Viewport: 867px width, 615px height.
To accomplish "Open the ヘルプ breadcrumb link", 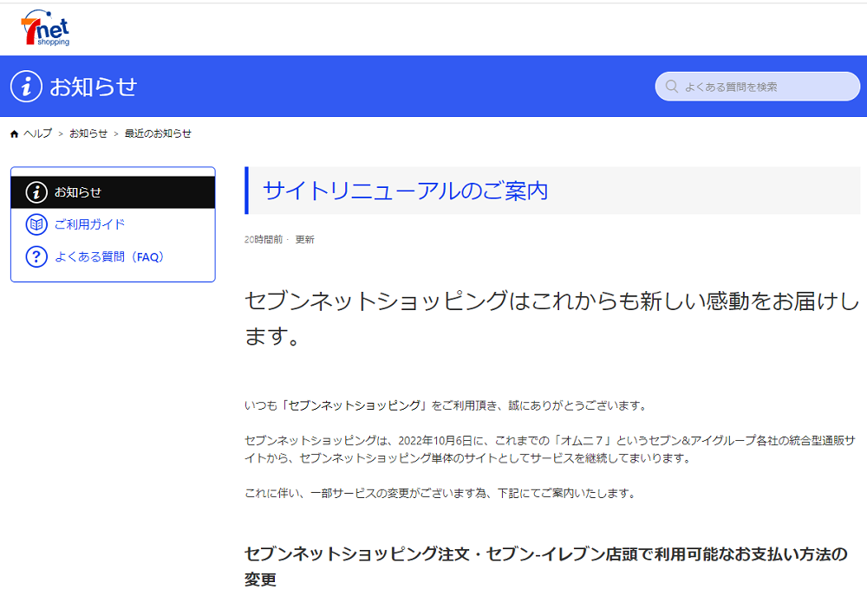I will 37,133.
